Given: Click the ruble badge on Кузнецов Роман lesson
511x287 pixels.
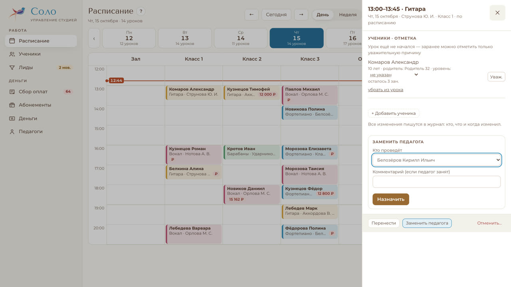Looking at the screenshot, I should (x=172, y=159).
